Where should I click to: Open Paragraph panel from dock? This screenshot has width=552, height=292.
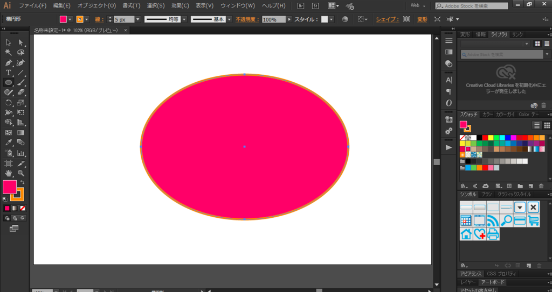pos(448,91)
